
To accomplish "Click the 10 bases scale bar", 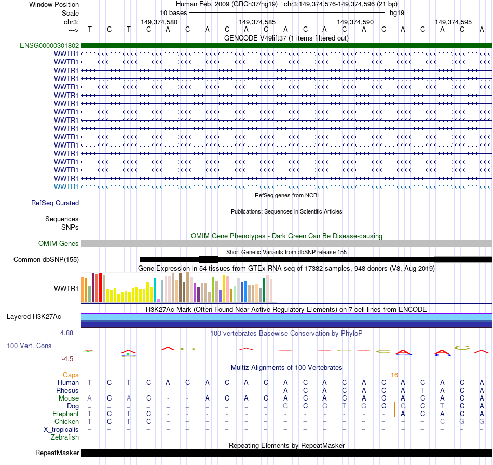I will (287, 13).
